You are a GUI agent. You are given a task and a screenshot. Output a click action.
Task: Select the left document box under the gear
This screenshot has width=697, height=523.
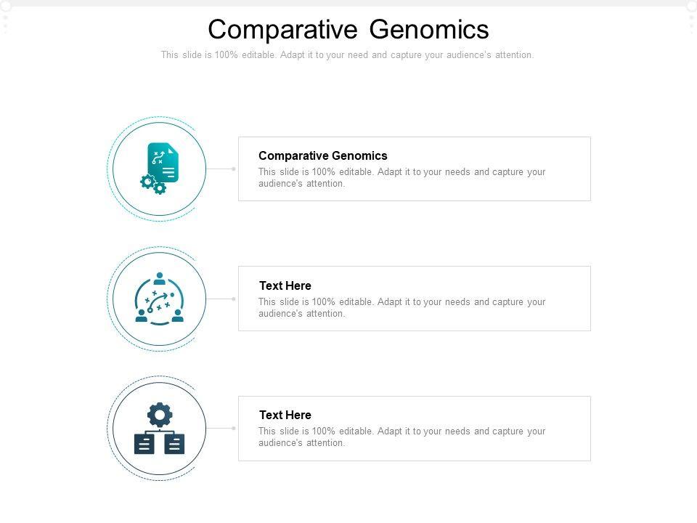pos(144,443)
